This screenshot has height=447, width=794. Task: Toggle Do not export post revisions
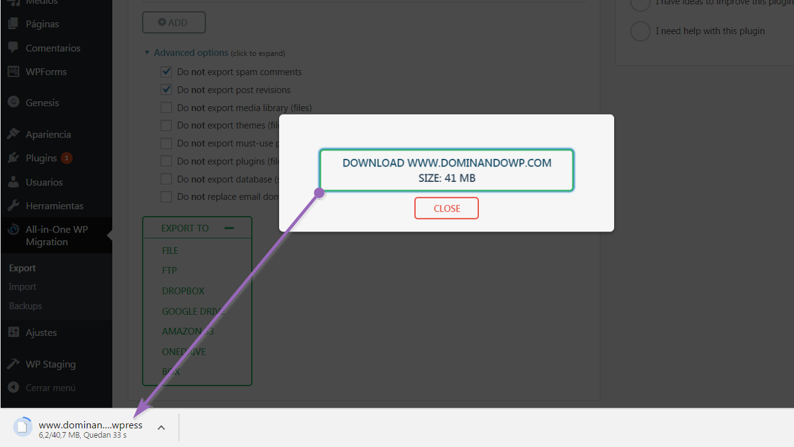(x=166, y=90)
